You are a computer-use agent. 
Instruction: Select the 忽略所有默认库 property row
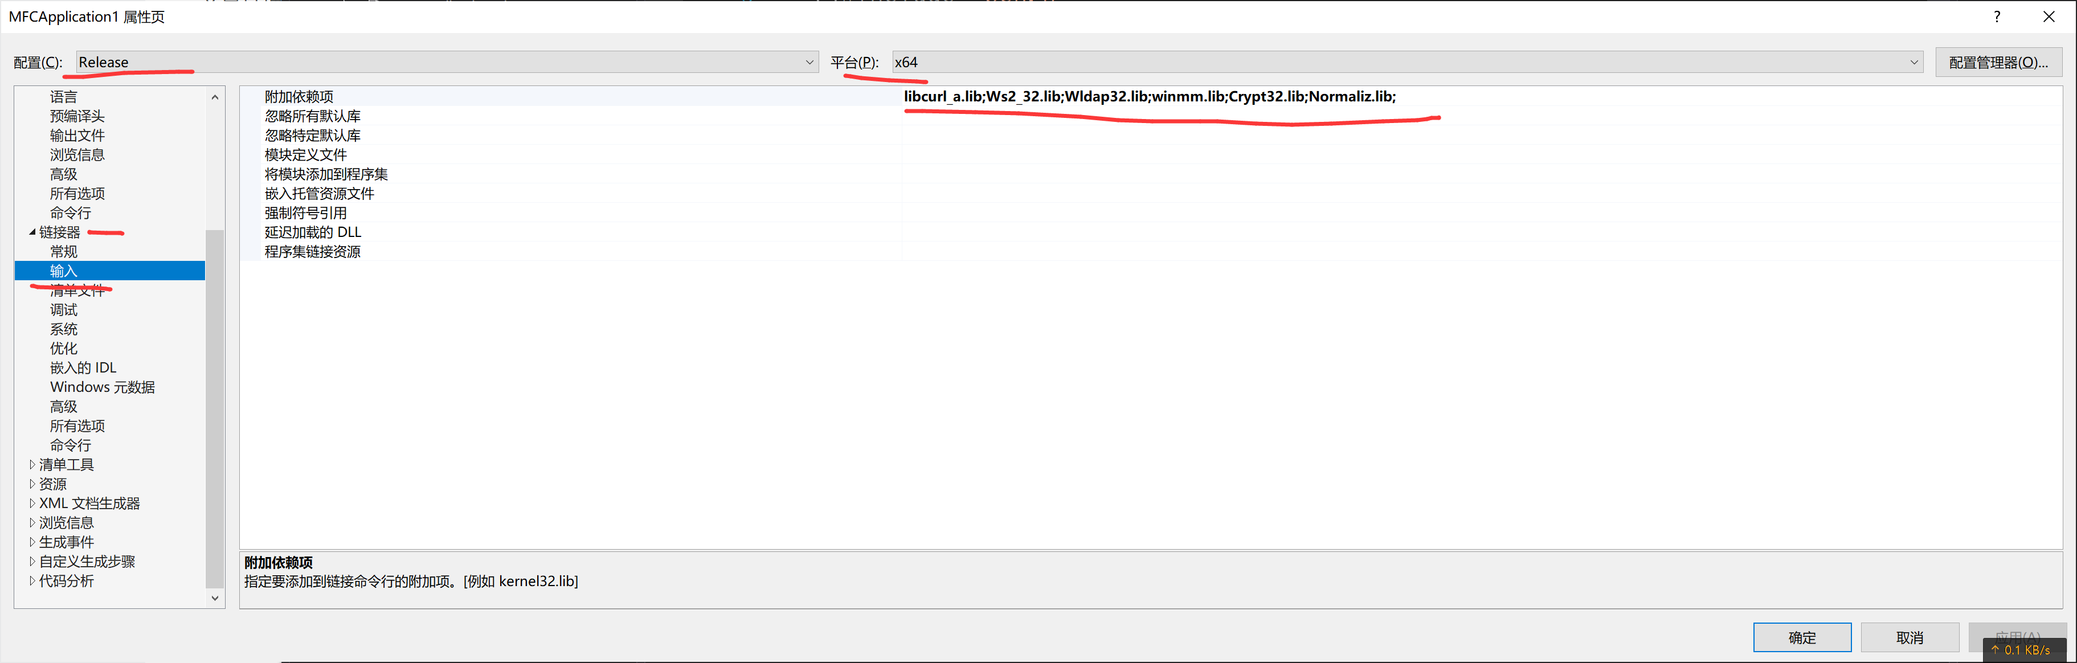(313, 116)
